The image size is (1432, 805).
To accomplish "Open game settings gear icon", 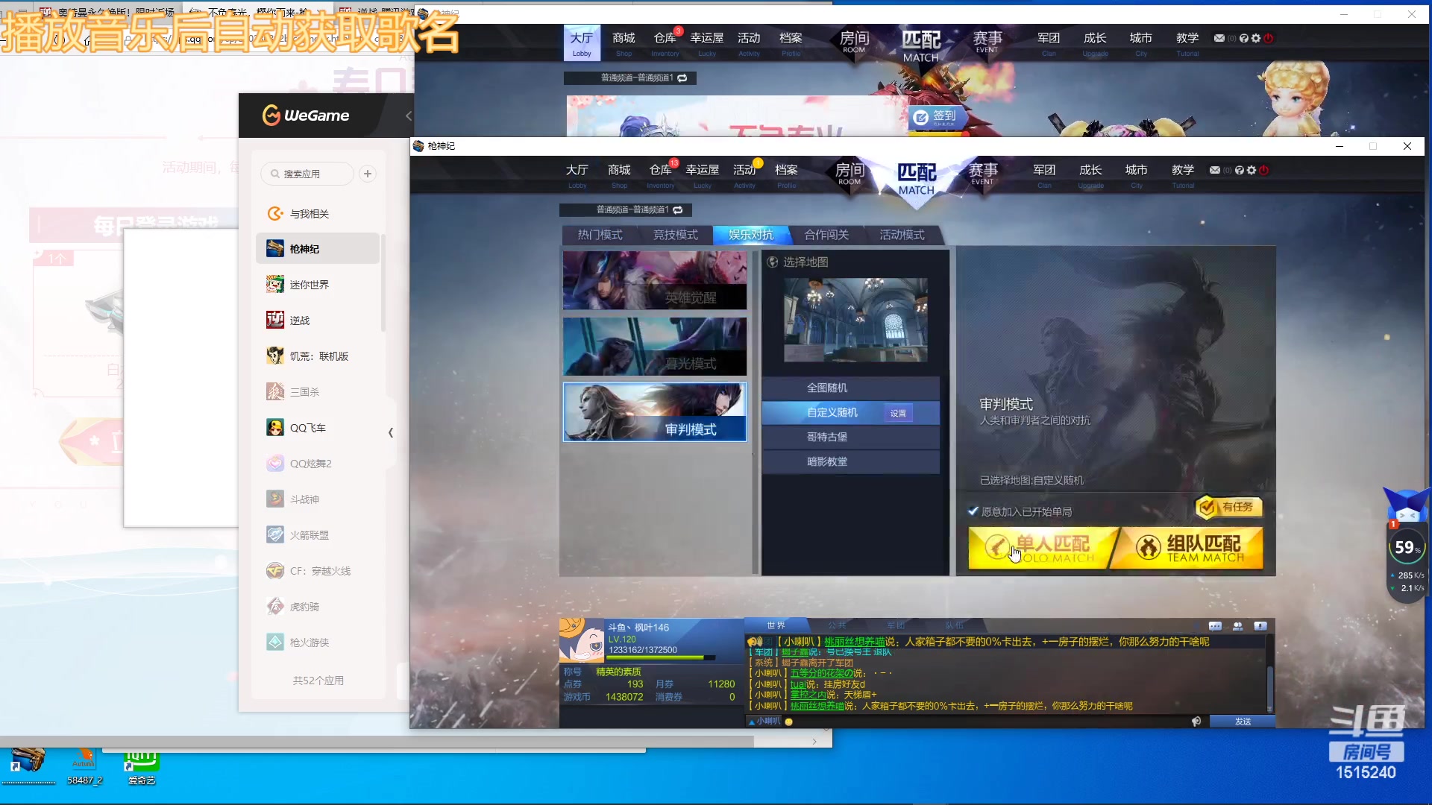I will tap(1252, 170).
